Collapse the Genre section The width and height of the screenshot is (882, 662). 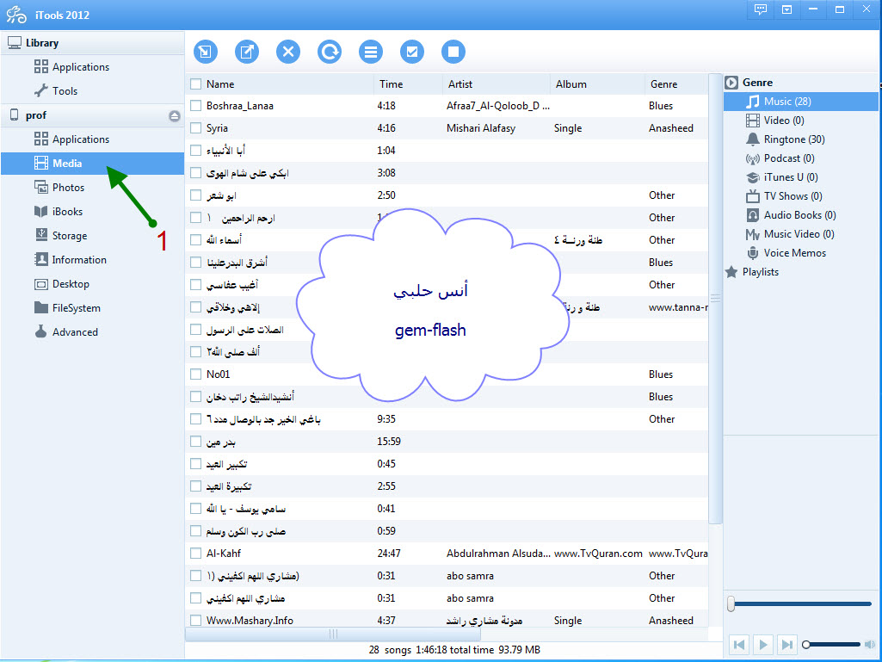(x=731, y=83)
